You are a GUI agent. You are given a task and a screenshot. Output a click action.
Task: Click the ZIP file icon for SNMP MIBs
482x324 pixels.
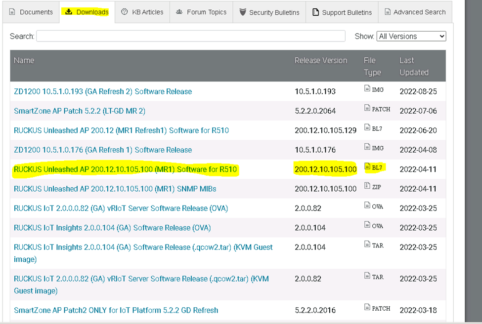(367, 186)
